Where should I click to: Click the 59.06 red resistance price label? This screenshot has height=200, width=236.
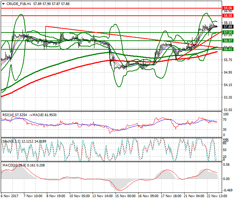point(228,8)
